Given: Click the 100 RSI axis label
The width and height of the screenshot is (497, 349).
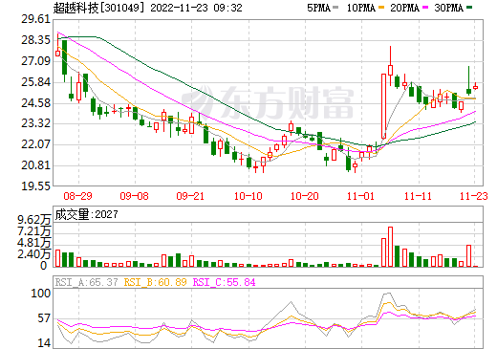Looking at the screenshot, I should [40, 294].
